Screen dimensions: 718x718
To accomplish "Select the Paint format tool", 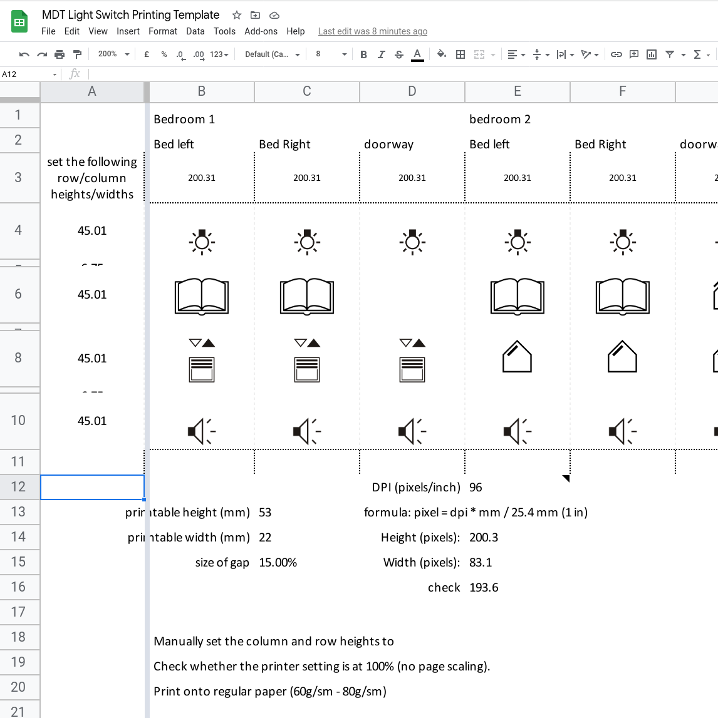I will click(x=76, y=54).
